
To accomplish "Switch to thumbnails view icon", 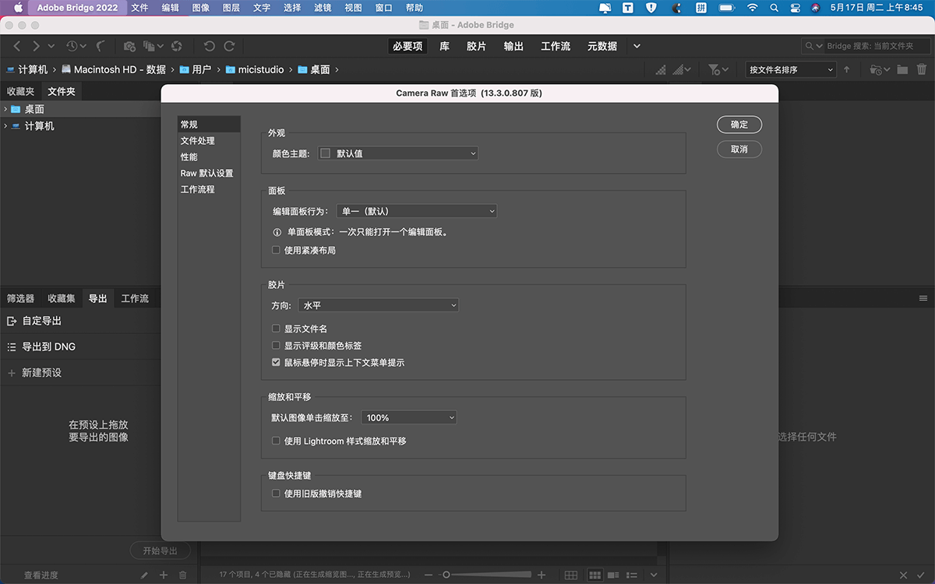I will point(595,575).
